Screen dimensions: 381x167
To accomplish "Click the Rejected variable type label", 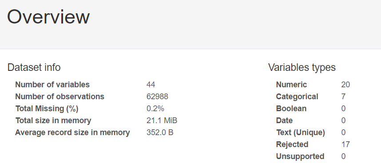I will [x=292, y=144].
